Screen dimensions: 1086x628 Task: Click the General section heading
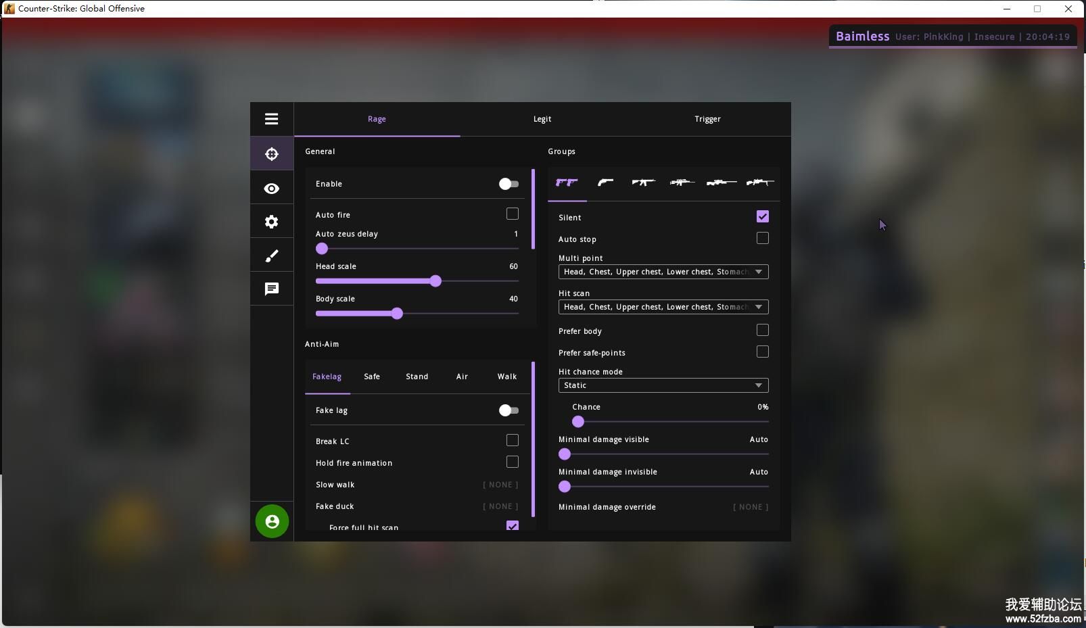click(320, 151)
